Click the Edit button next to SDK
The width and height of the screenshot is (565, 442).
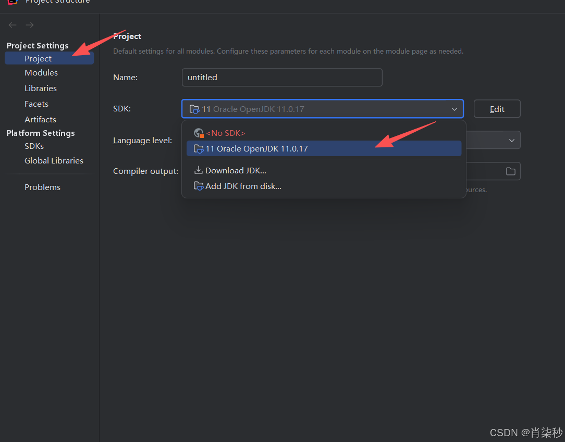(x=496, y=109)
